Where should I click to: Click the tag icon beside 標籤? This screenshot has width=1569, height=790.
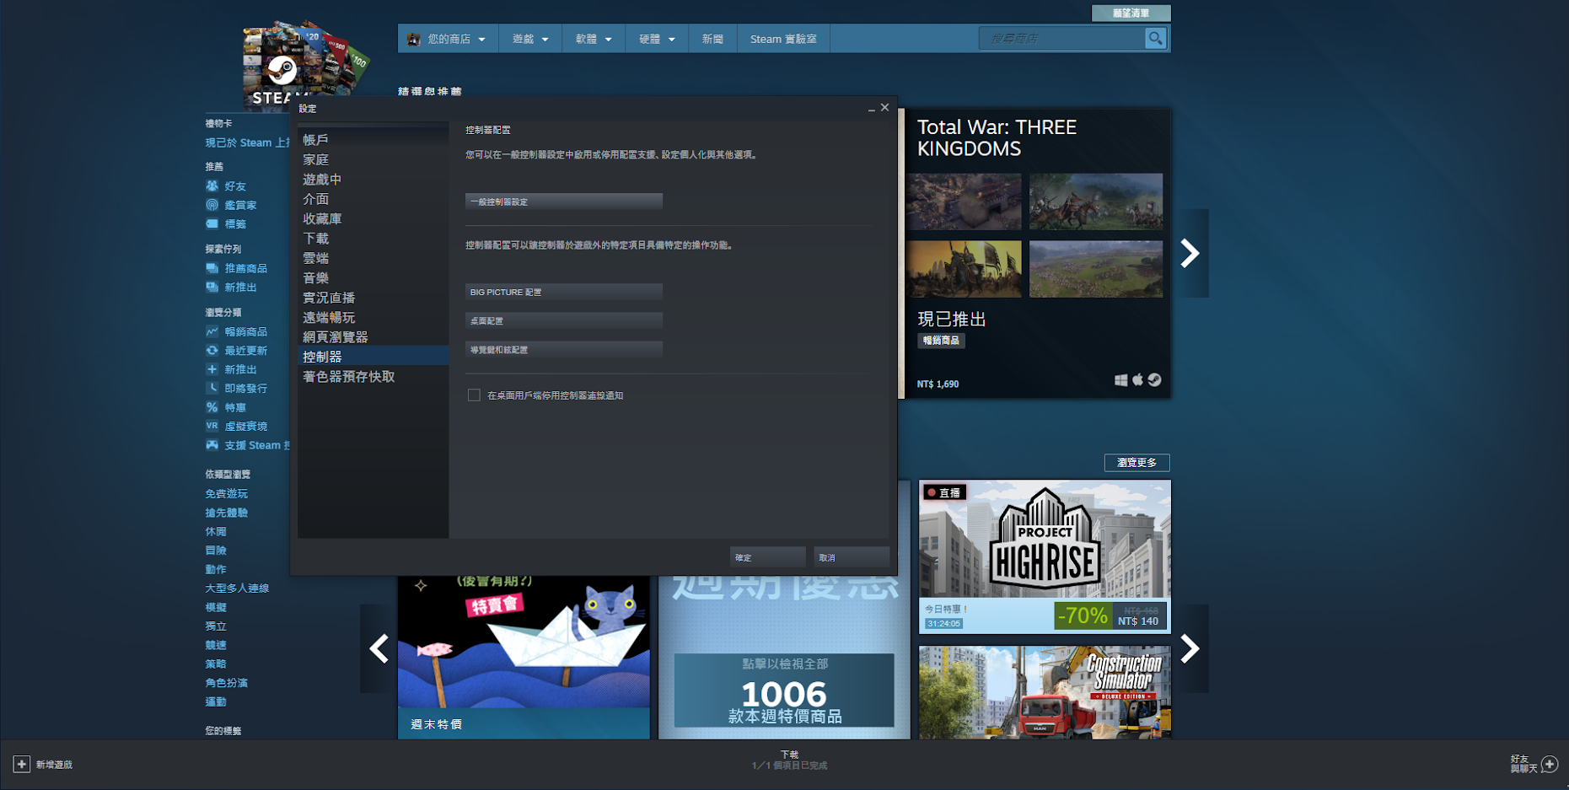[x=212, y=224]
